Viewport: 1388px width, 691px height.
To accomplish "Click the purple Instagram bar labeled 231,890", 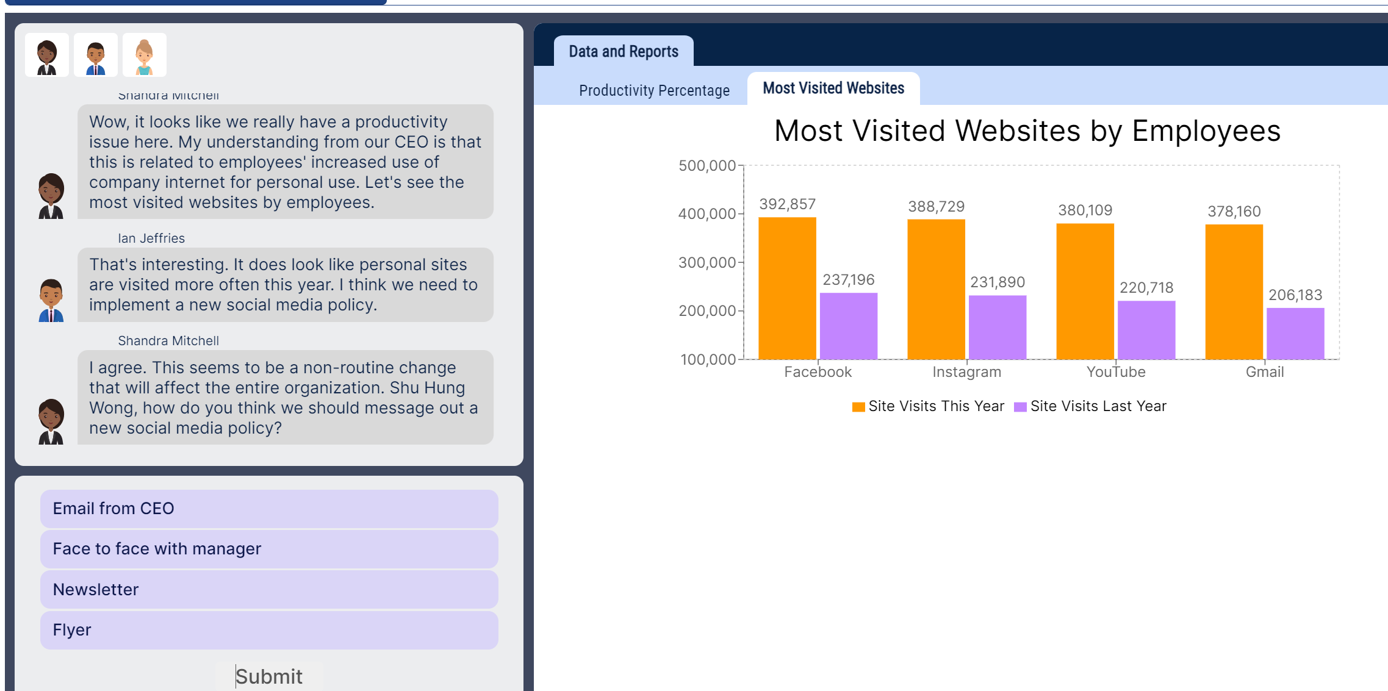I will 998,328.
